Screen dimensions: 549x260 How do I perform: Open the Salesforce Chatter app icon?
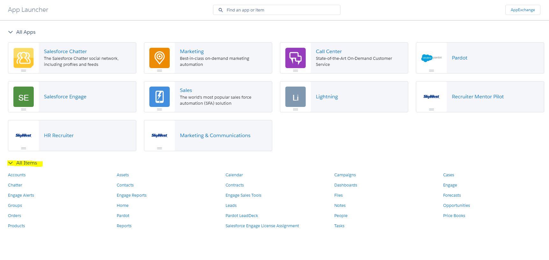(24, 58)
